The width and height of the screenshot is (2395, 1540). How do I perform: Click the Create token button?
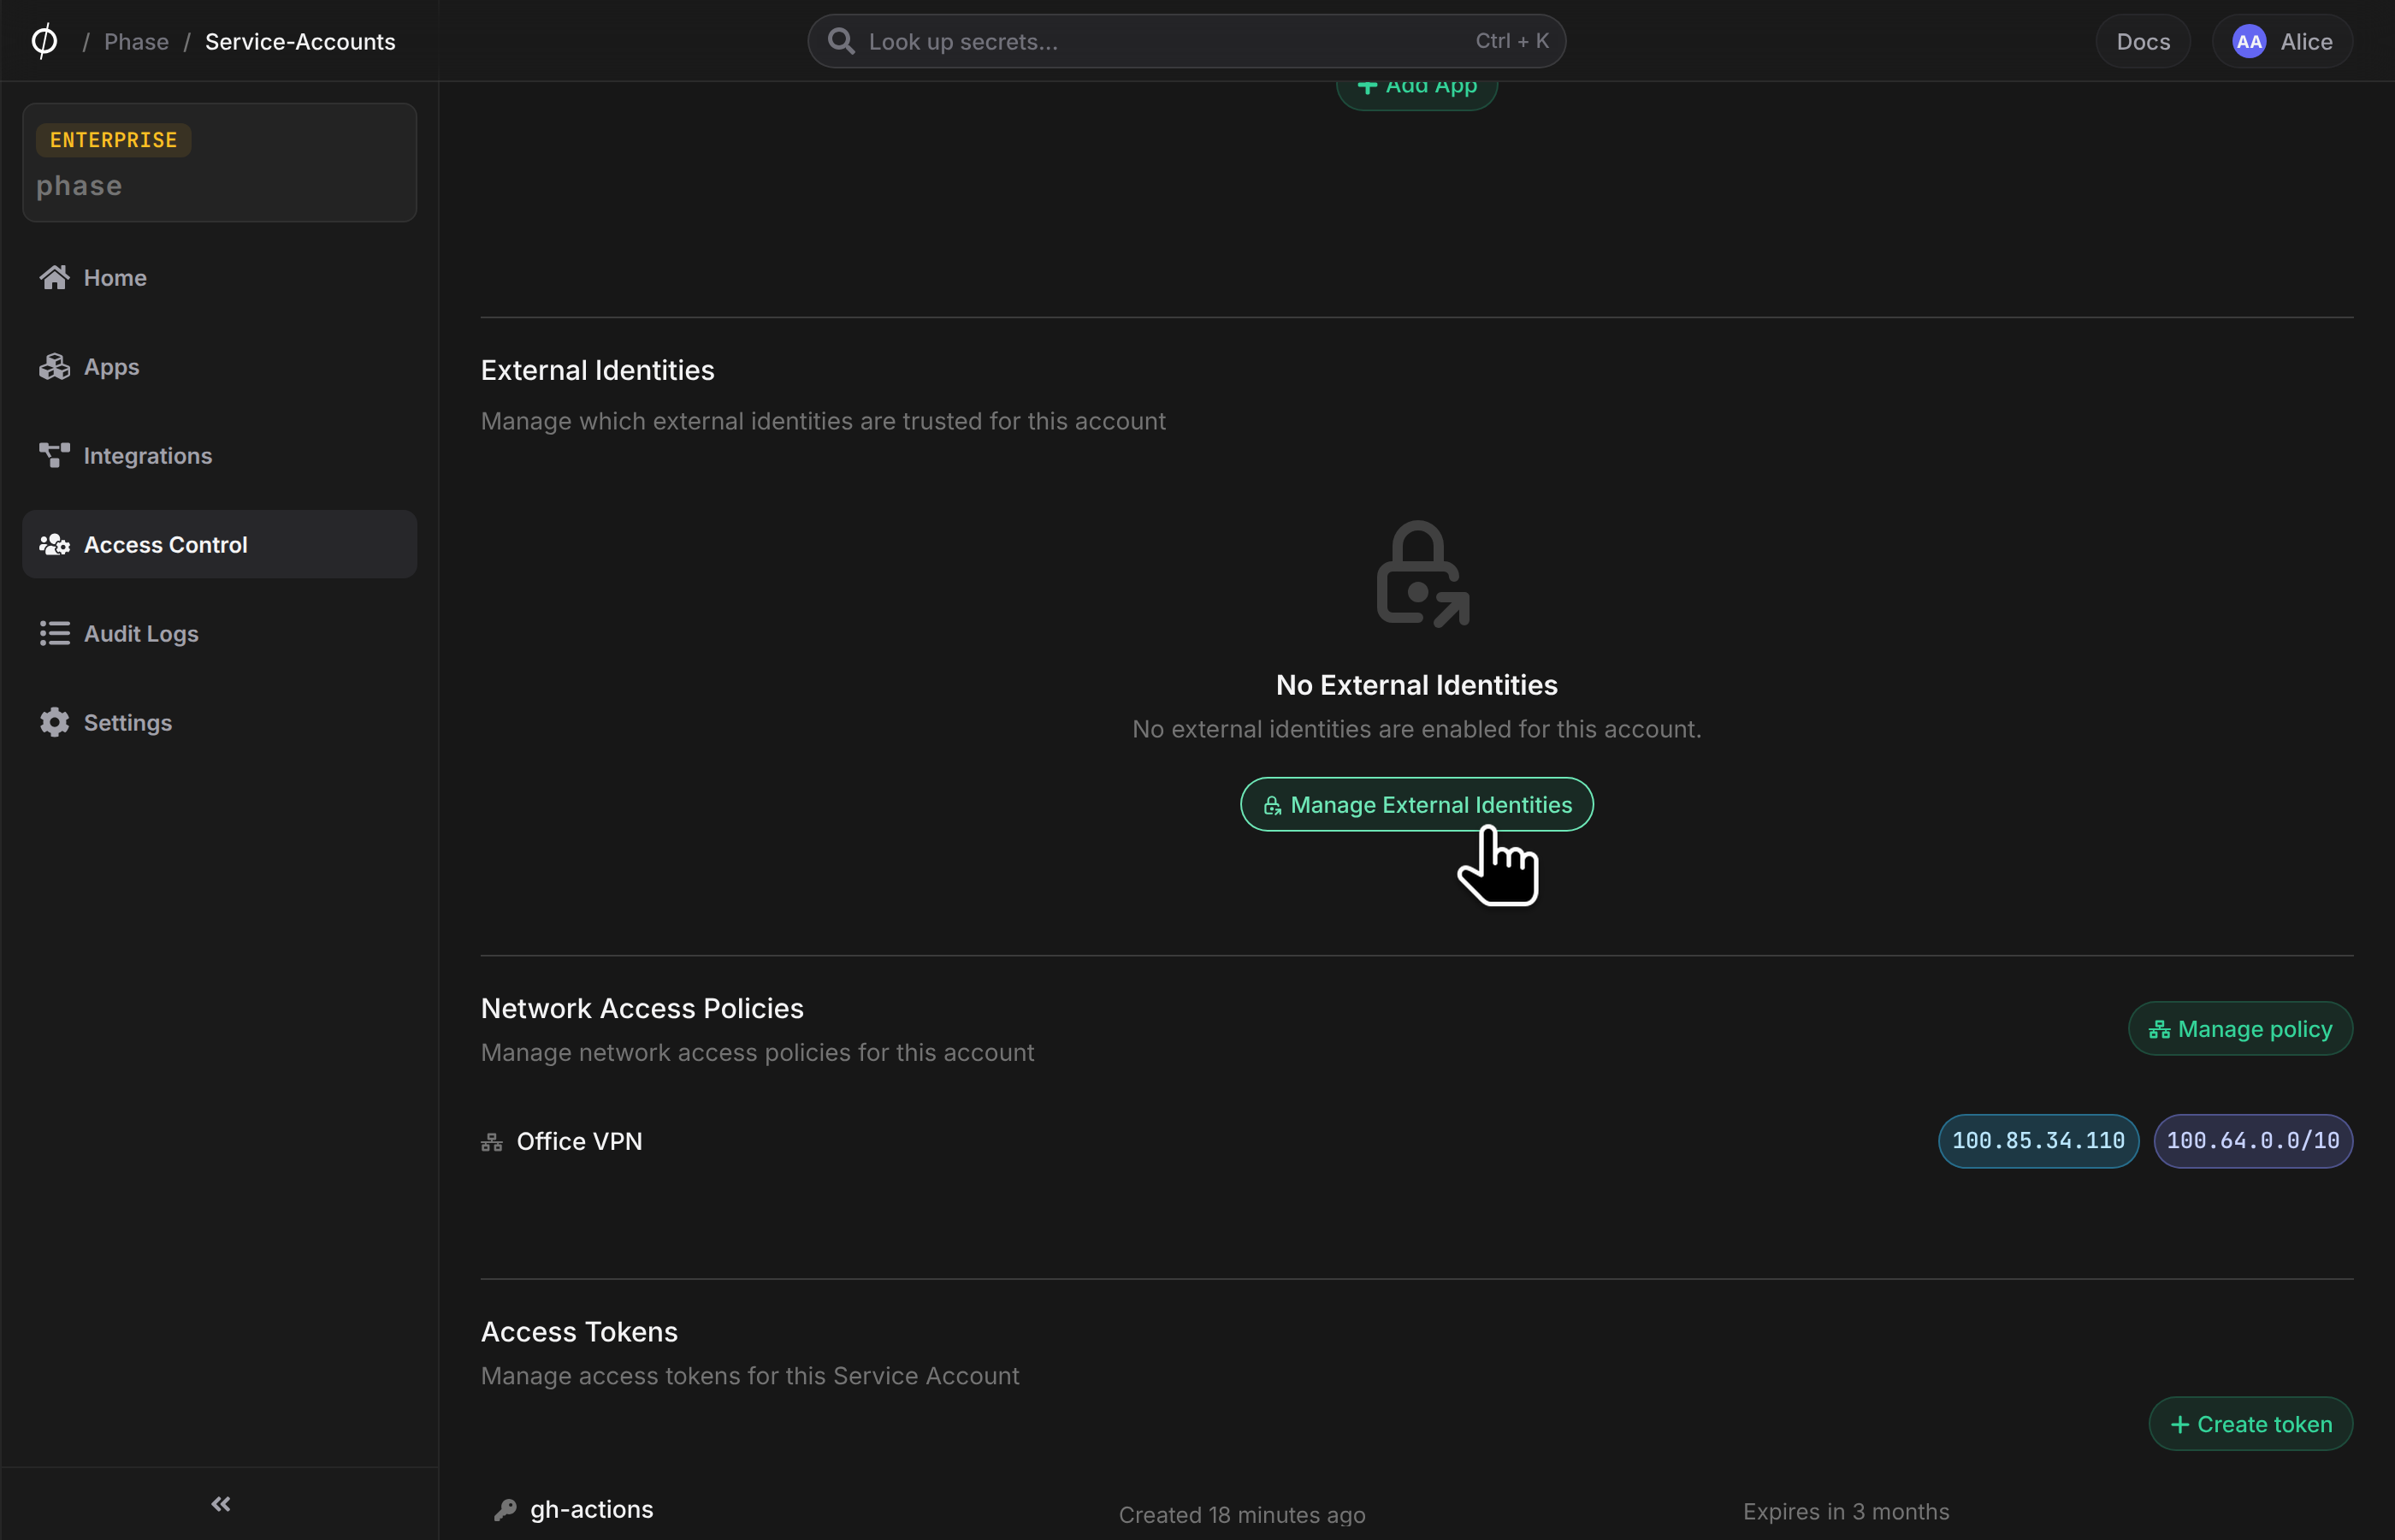tap(2250, 1423)
